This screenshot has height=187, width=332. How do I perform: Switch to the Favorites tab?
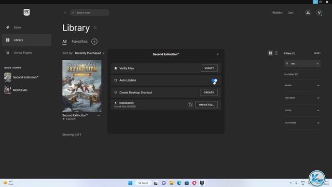pos(79,42)
